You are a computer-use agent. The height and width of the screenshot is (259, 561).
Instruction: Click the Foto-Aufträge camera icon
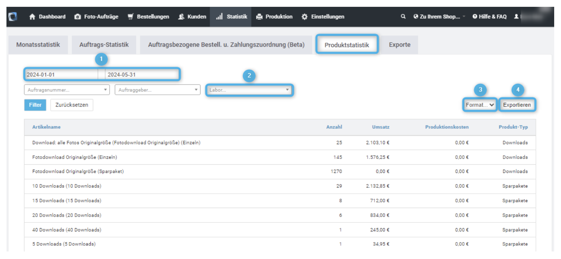(77, 17)
